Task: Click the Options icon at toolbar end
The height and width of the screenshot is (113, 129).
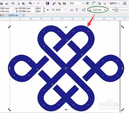Action: click(x=125, y=3)
